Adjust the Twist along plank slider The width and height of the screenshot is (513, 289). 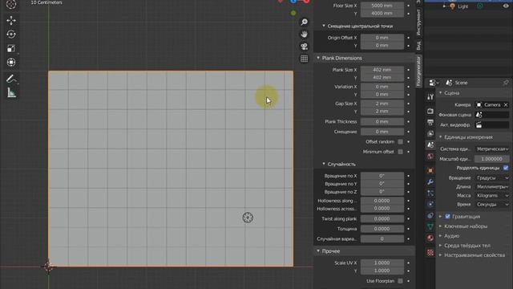(382, 218)
